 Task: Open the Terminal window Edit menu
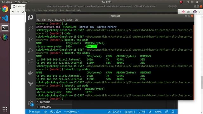44,20
